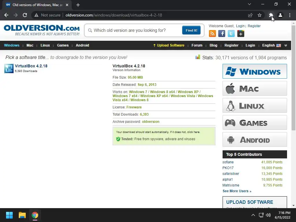Screen dimensions: 296x222
Task: Click the RSS feed icon
Action: click(212, 34)
